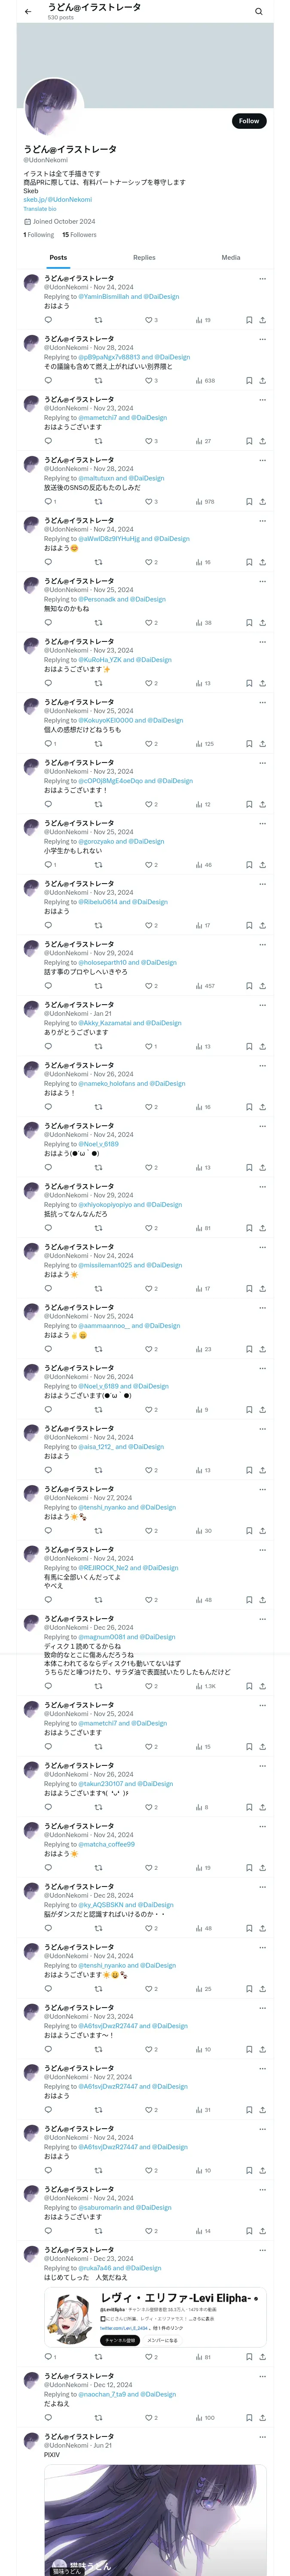Reply to the post answering @YaminBismillah
Viewport: 290px width, 2576px height.
pos(48,320)
